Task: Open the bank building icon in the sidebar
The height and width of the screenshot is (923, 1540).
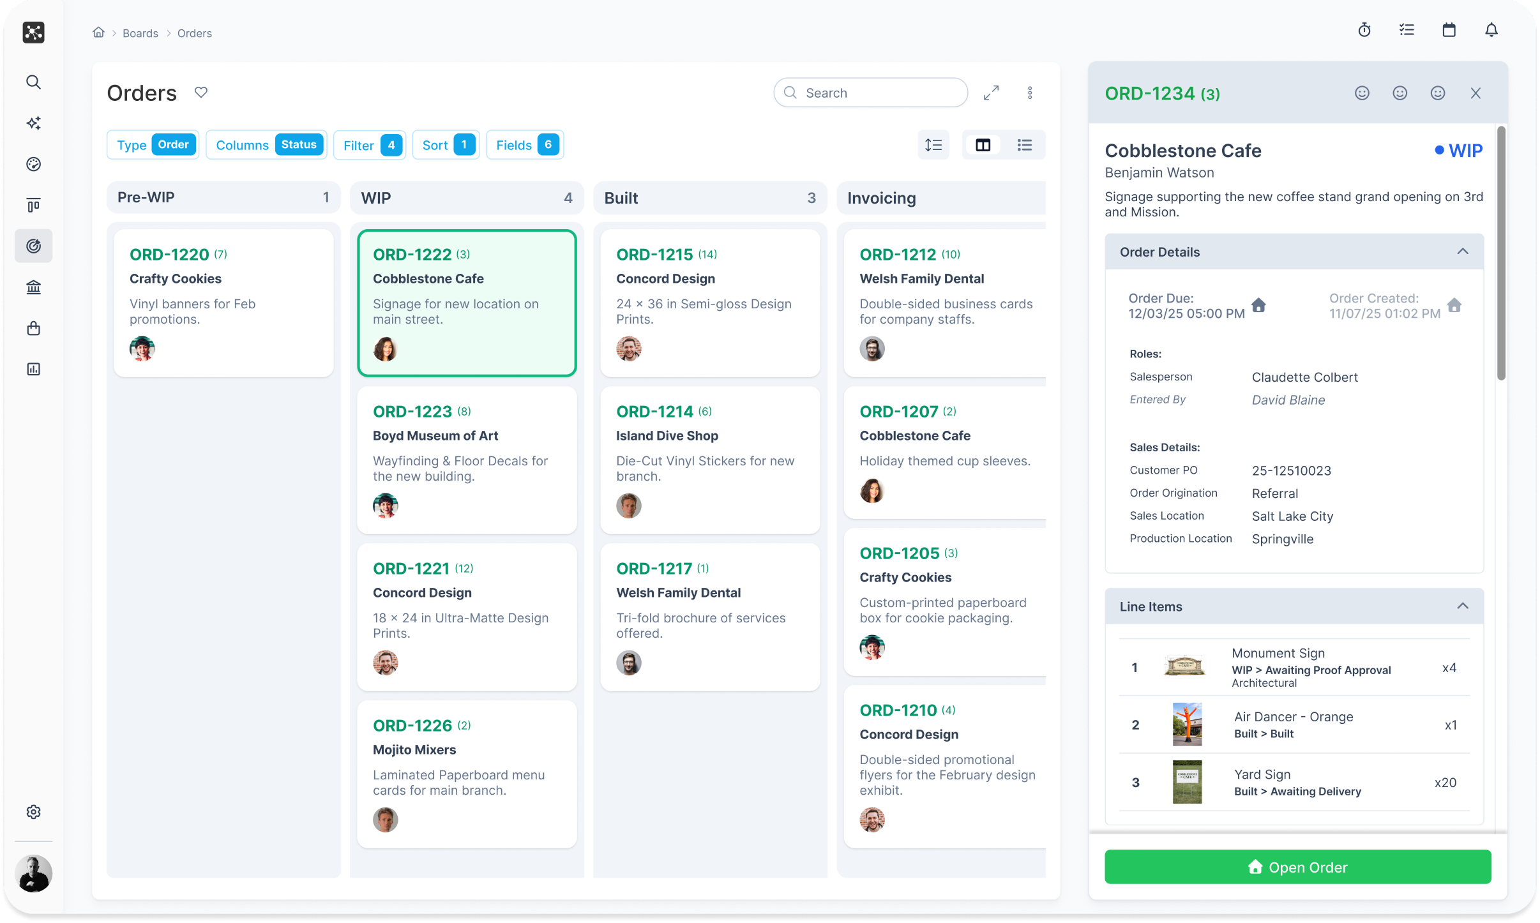Action: click(34, 287)
